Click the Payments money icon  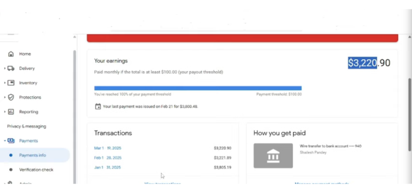[x=11, y=141]
